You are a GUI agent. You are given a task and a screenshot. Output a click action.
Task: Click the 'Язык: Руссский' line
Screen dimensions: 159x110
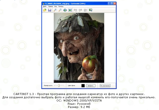[x=79, y=104]
